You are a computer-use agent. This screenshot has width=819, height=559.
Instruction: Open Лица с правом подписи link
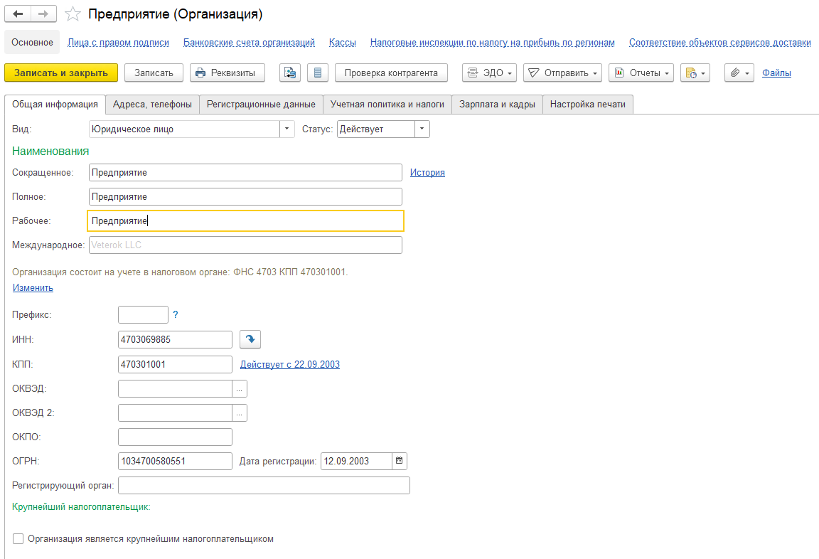(119, 43)
